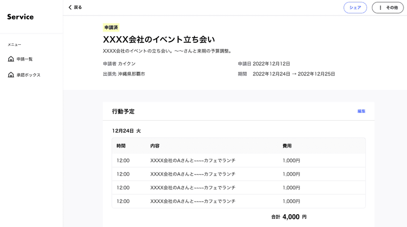This screenshot has height=227, width=407.
Task: Click the 費用 column header
Action: 287,146
